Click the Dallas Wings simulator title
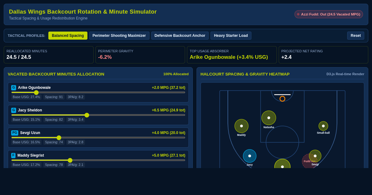This screenshot has width=372, height=195. [x=83, y=12]
